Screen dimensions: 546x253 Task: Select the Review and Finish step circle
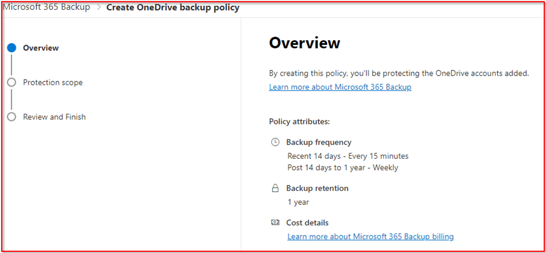click(12, 117)
